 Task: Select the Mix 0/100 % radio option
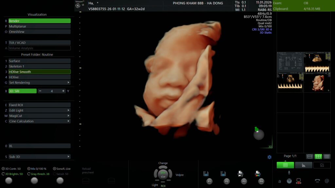(x=29, y=169)
